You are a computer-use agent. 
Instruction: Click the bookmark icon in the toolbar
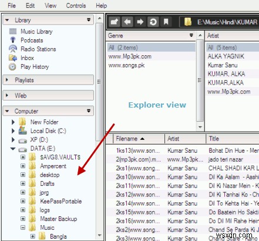[166, 22]
